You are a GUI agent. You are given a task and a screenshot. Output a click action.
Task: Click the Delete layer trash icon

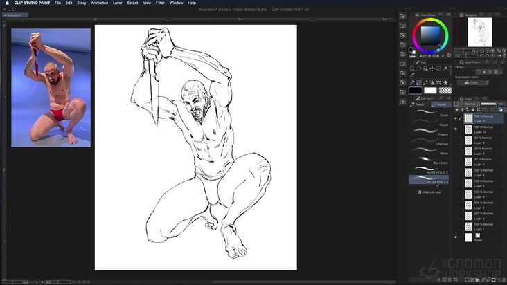504,280
